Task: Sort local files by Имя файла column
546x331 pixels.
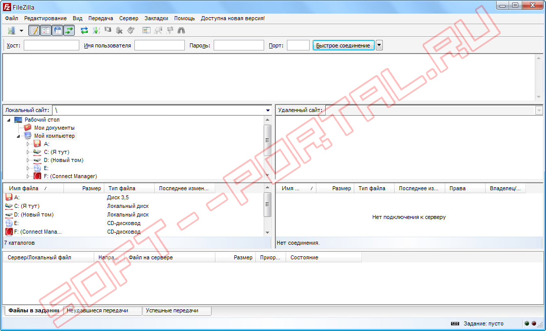Action: click(34, 188)
